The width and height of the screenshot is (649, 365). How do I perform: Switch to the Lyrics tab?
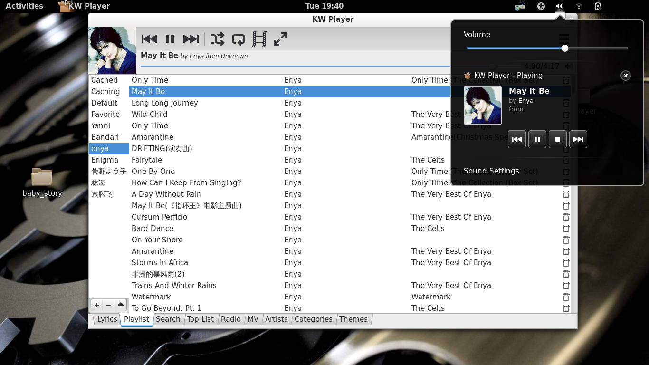tap(107, 319)
